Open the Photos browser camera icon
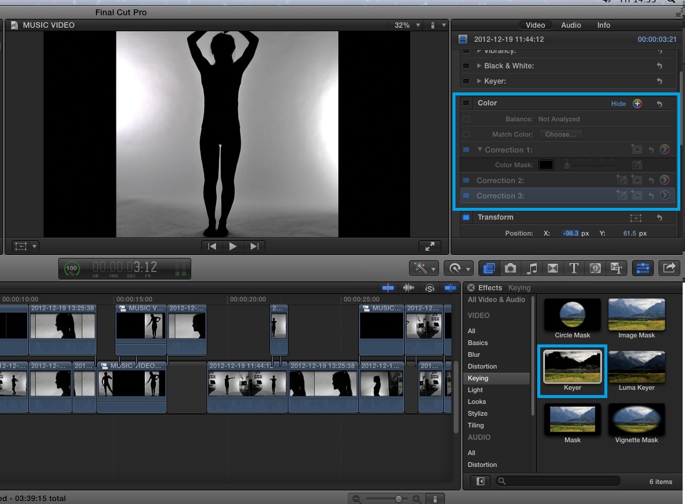 point(510,268)
